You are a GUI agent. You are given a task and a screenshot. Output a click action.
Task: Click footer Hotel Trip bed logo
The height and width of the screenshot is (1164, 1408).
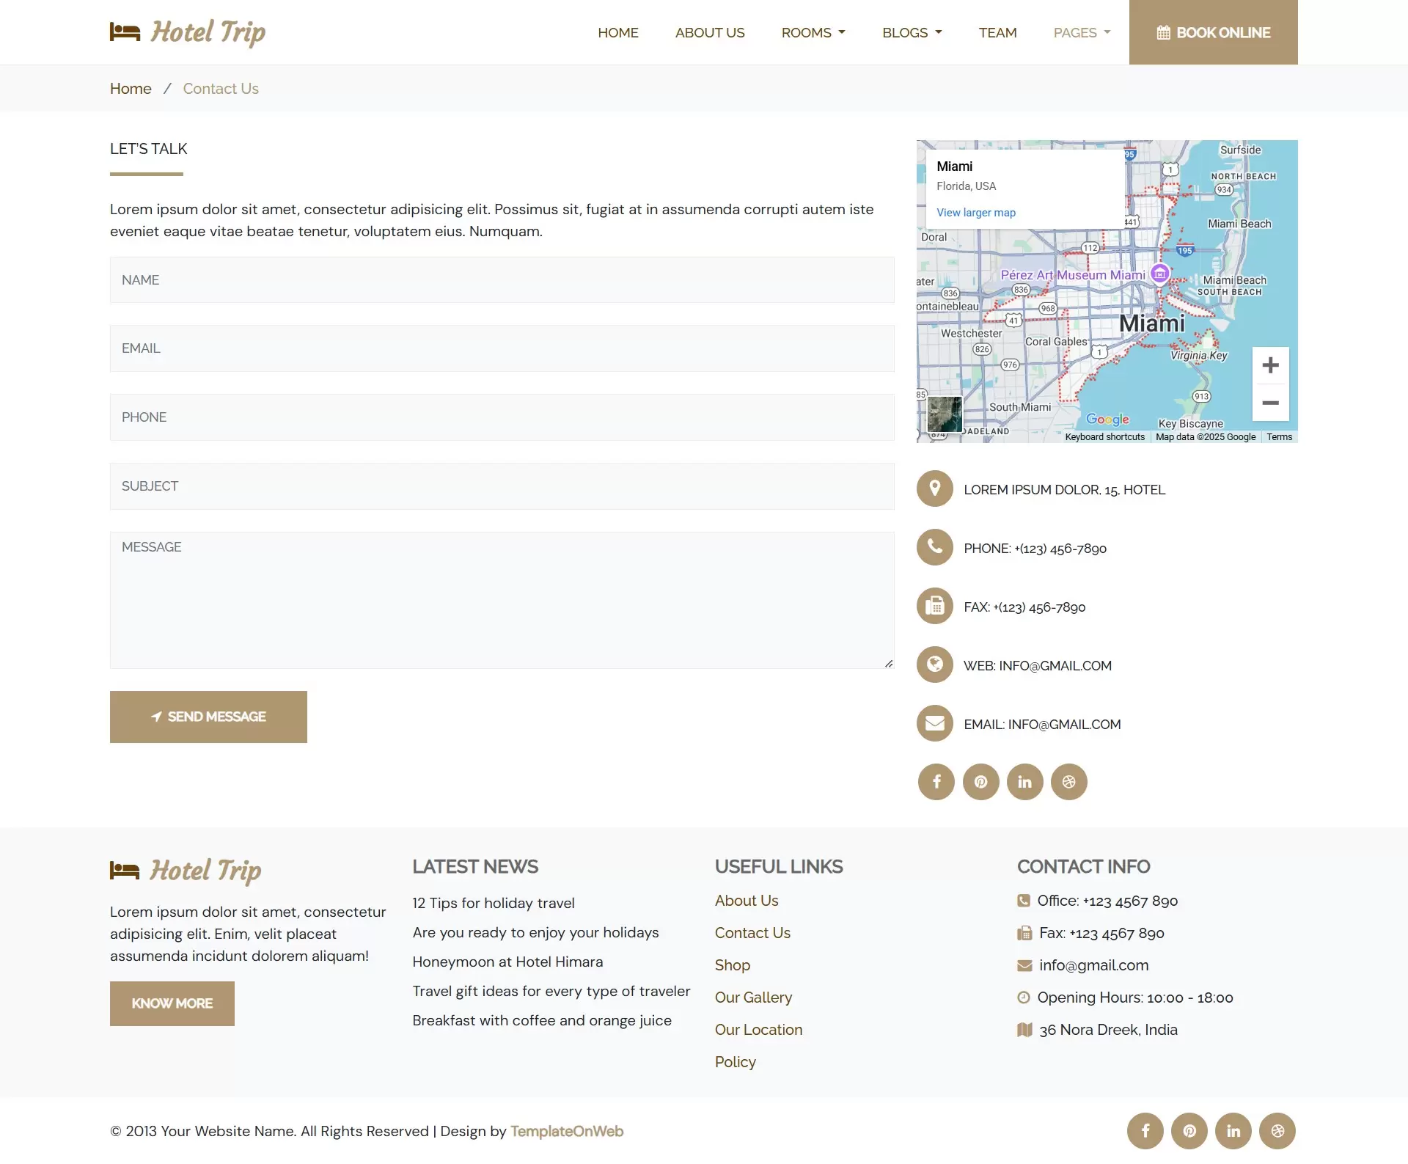point(186,871)
